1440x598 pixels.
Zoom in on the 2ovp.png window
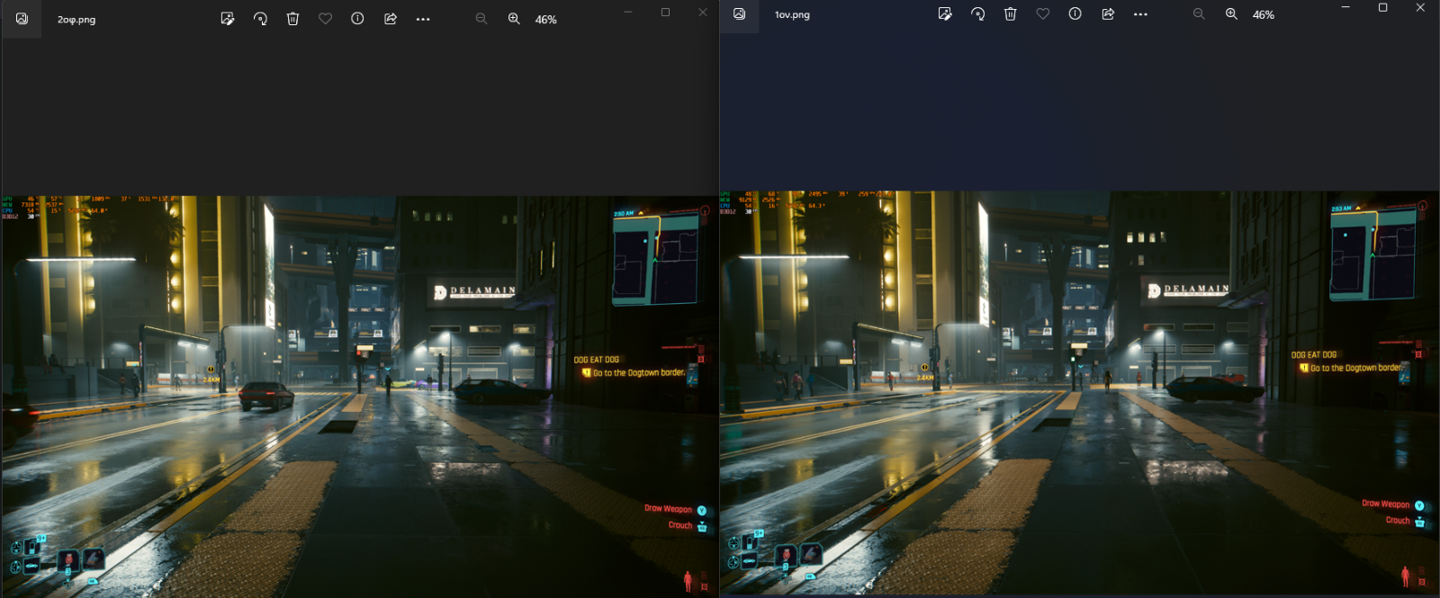pos(514,19)
